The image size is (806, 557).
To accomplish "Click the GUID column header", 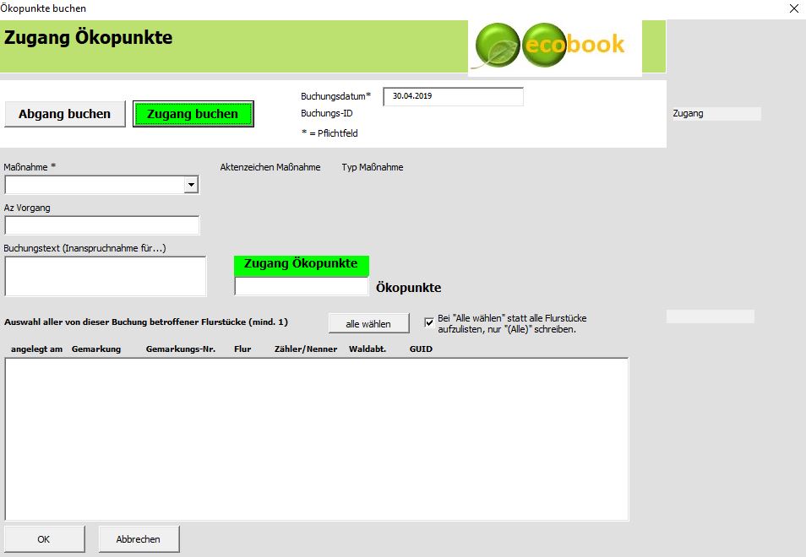I will click(421, 349).
